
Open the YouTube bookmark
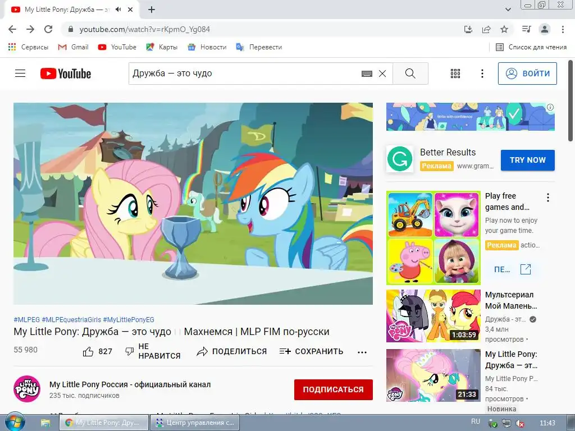click(117, 47)
